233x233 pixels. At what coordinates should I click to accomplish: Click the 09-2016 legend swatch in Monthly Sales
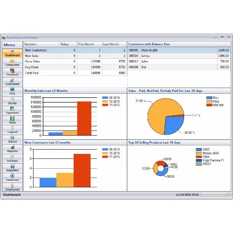click(105, 98)
